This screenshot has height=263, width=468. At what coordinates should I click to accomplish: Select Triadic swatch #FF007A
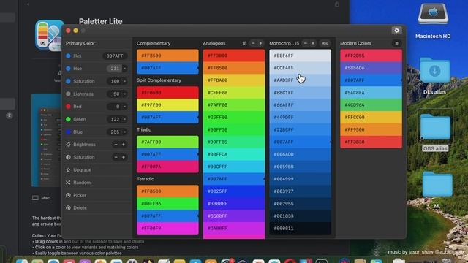(167, 167)
